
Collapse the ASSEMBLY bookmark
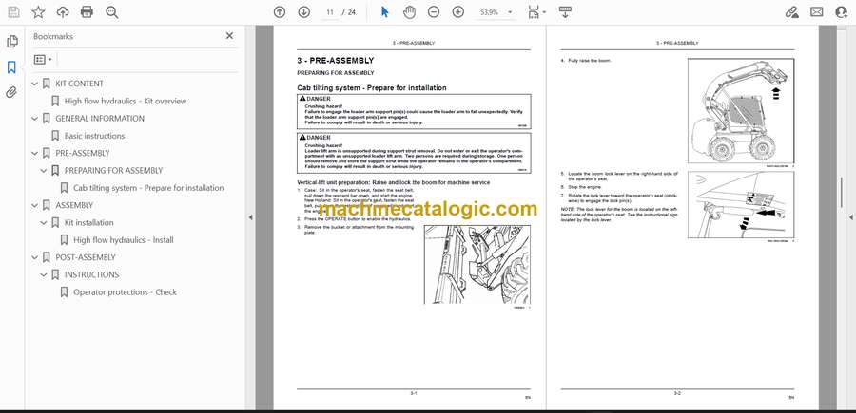click(x=35, y=205)
